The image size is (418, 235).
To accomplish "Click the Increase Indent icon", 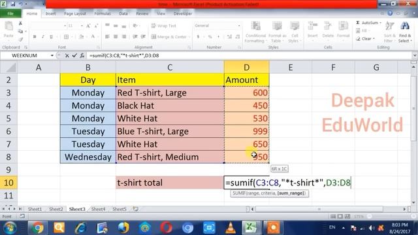I will point(143,37).
